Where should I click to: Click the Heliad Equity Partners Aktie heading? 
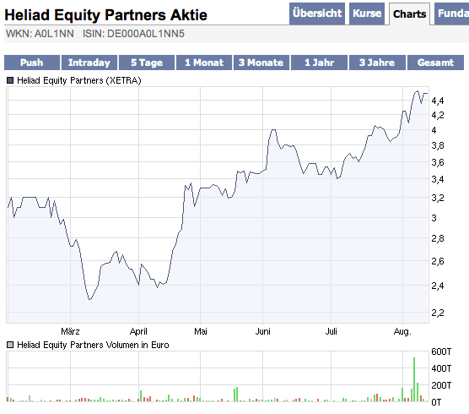coord(106,14)
